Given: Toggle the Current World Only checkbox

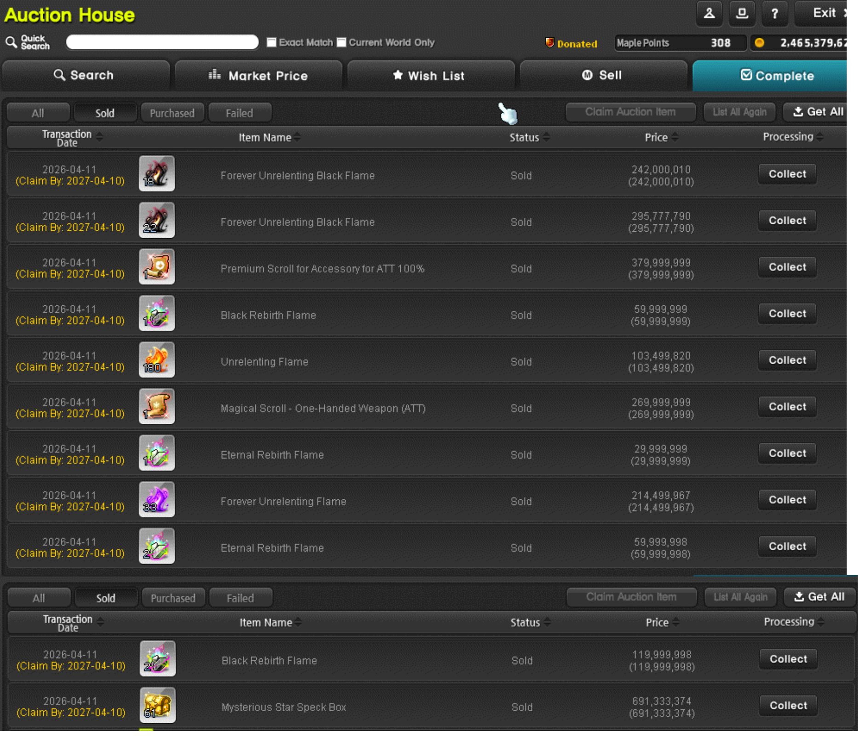Looking at the screenshot, I should tap(341, 42).
